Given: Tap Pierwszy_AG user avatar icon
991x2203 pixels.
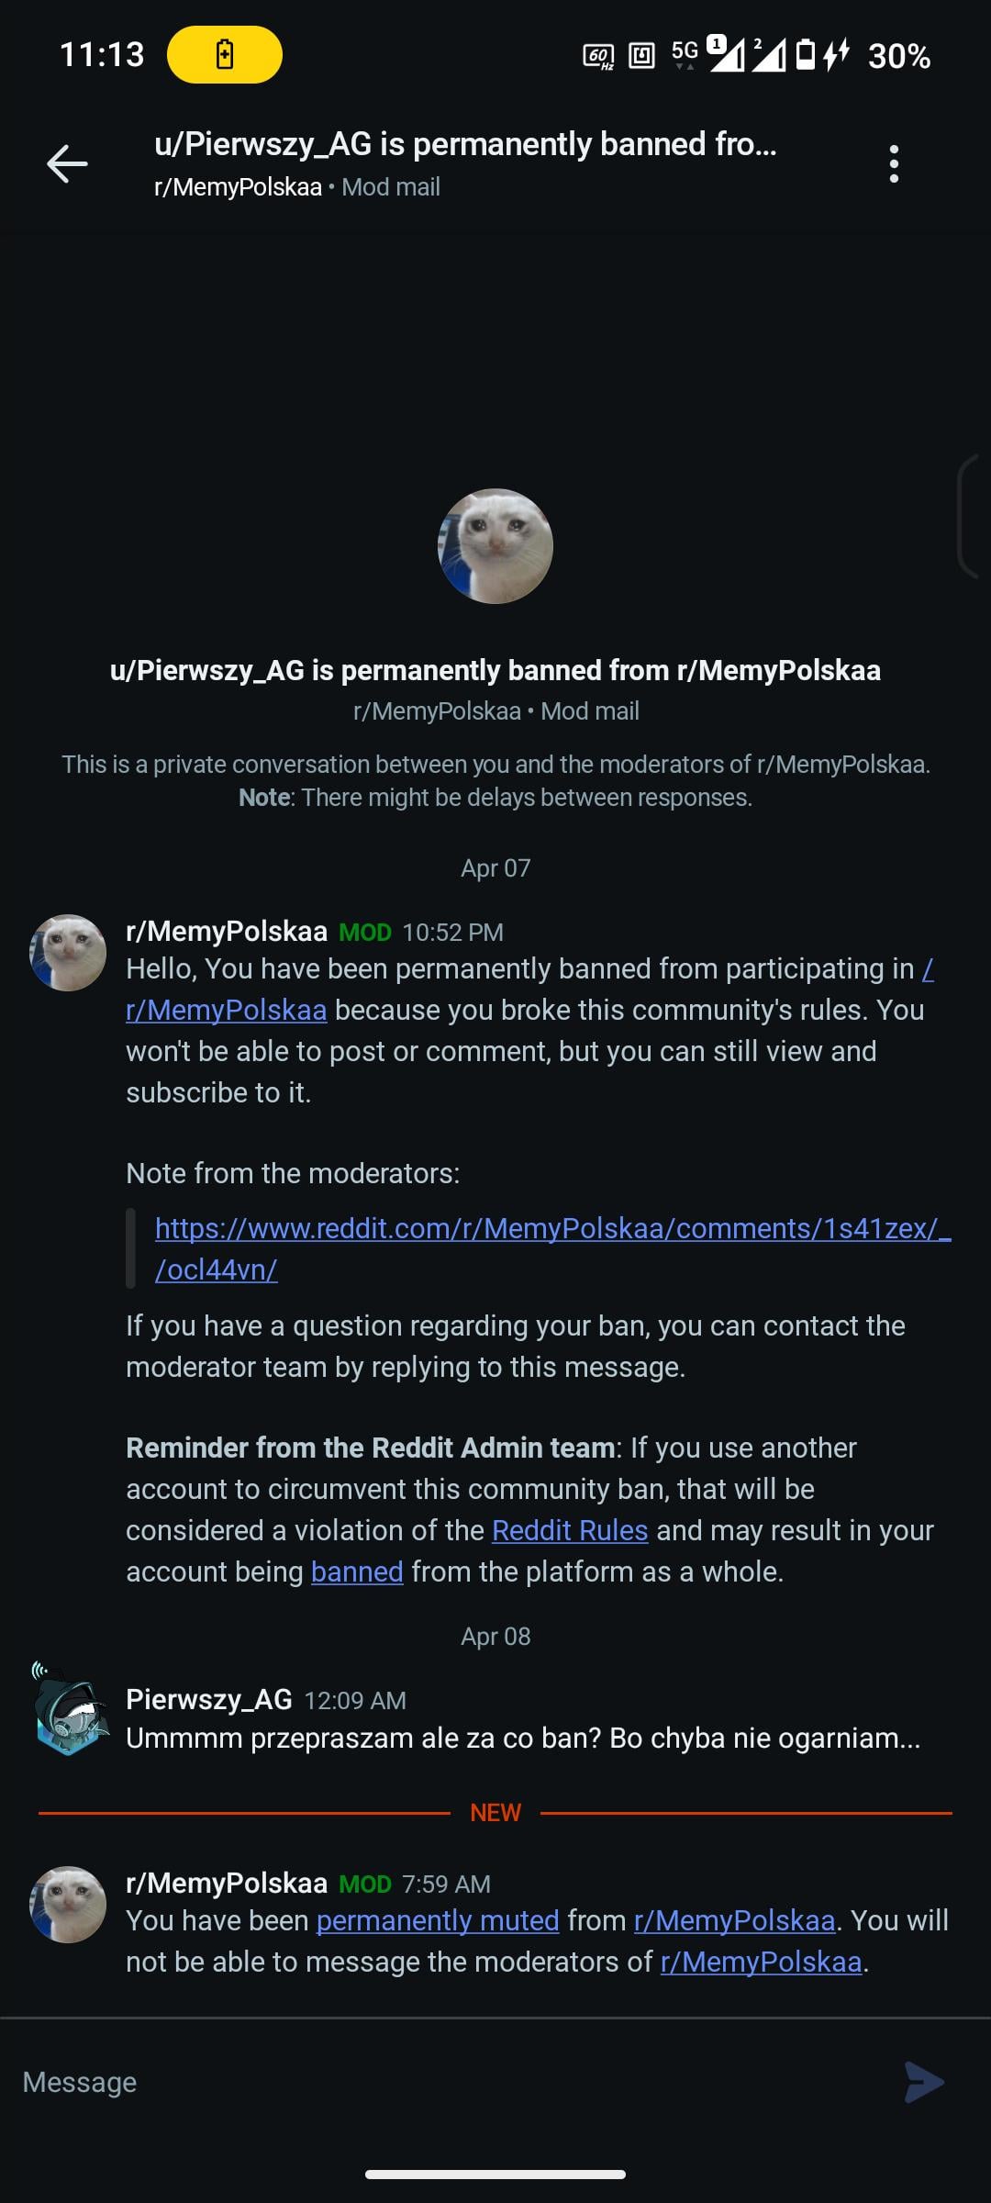Looking at the screenshot, I should 69,1709.
